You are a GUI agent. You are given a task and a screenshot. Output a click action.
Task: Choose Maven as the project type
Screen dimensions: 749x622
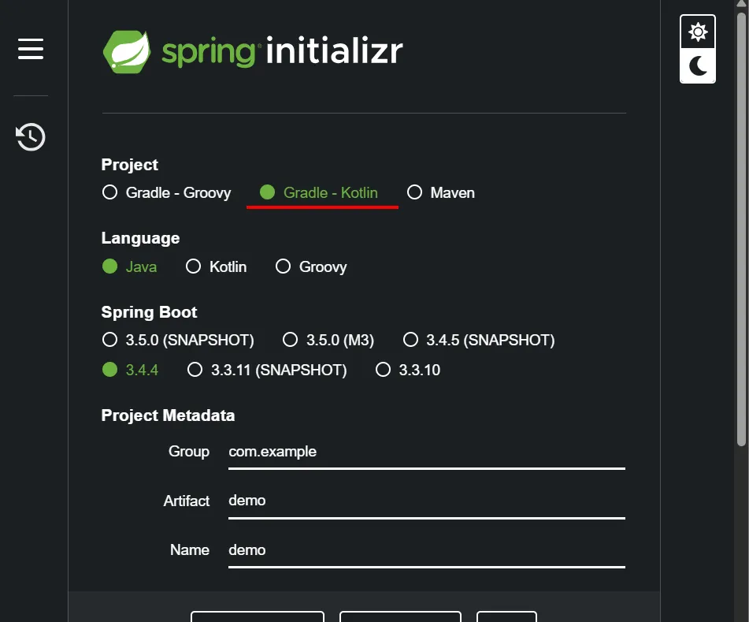tap(441, 192)
